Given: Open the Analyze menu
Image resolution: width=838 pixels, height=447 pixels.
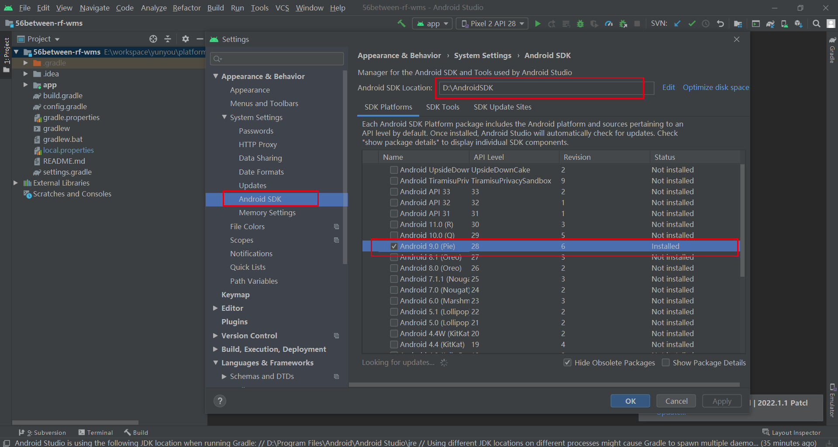Looking at the screenshot, I should coord(154,7).
